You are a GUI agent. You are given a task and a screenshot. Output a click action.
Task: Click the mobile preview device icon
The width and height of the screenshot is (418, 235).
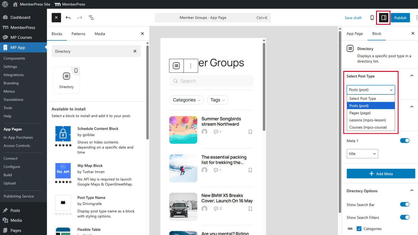(x=372, y=18)
